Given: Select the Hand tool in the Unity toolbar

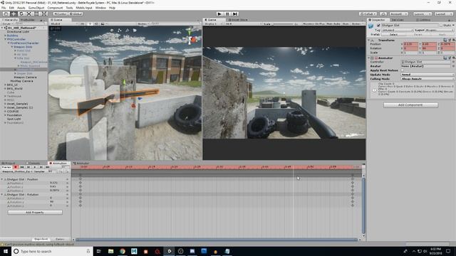Looking at the screenshot, I should tap(6, 14).
